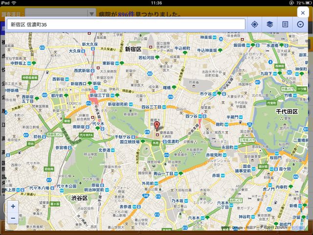Tap the 外苑前 station label
Screen dimensions: 313x235
coord(148,183)
